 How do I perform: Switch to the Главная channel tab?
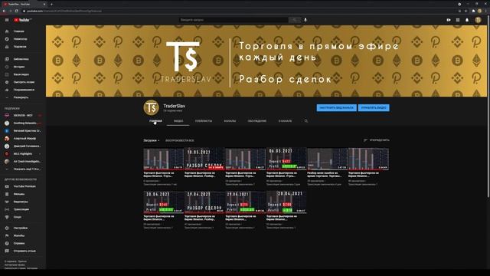click(155, 121)
